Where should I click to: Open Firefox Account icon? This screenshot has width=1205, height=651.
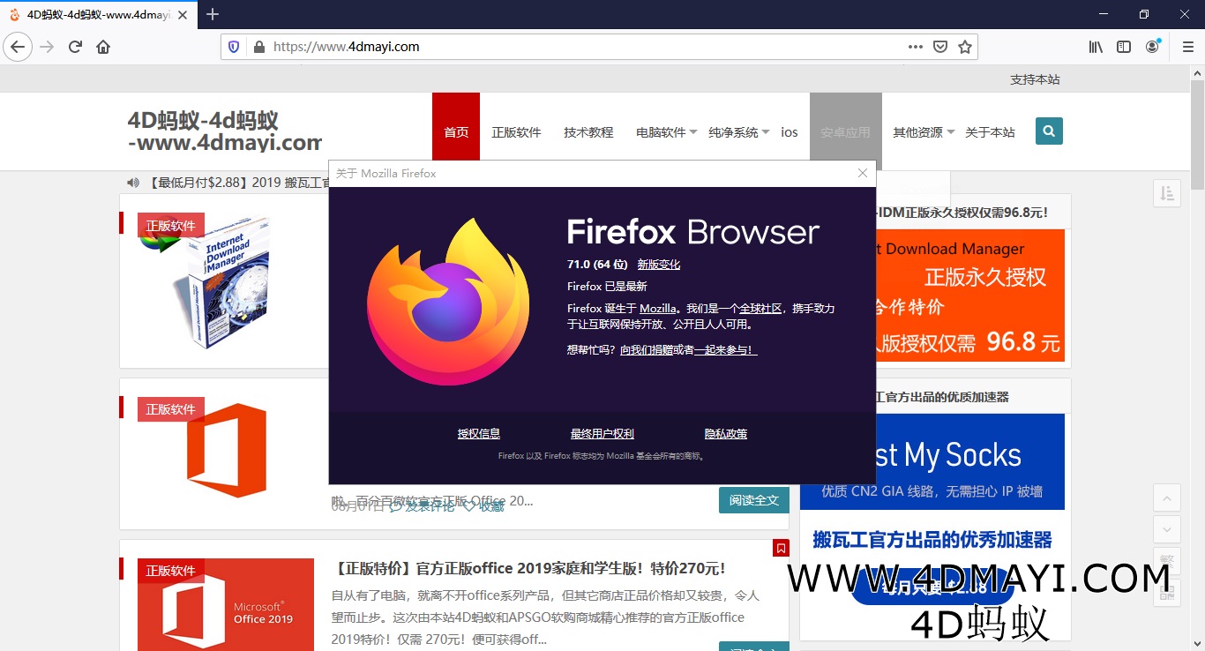[x=1152, y=47]
